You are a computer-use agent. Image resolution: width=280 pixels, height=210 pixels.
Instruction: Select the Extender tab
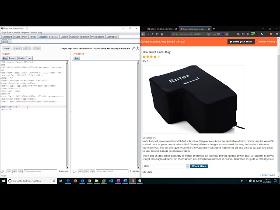[x=85, y=37]
